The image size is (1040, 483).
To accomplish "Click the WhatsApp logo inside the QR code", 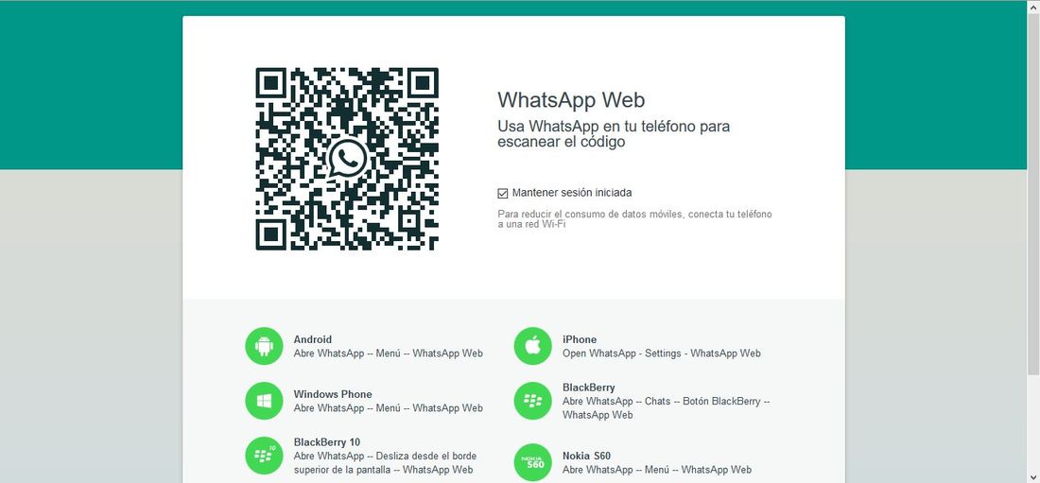I will tap(347, 159).
